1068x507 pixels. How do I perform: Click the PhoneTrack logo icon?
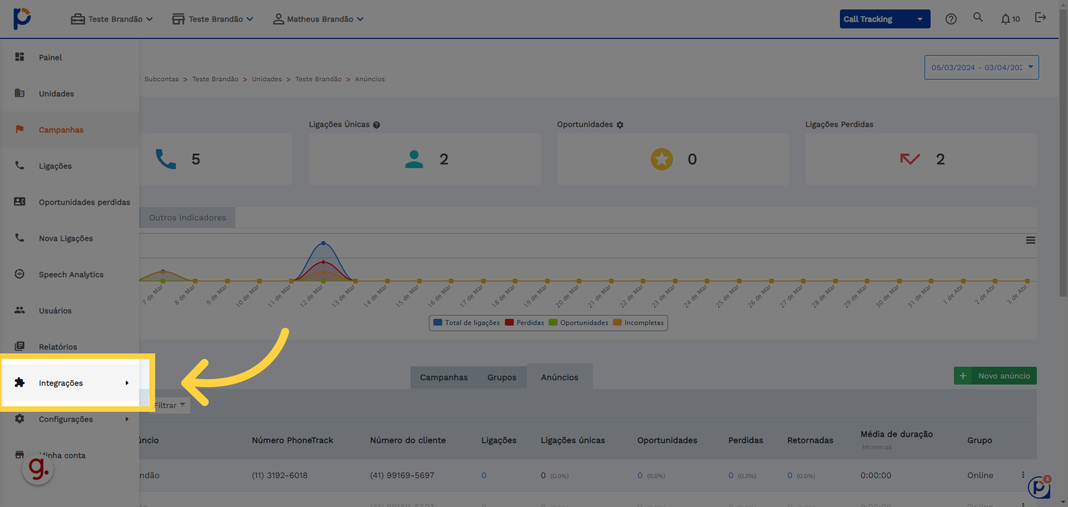coord(22,18)
